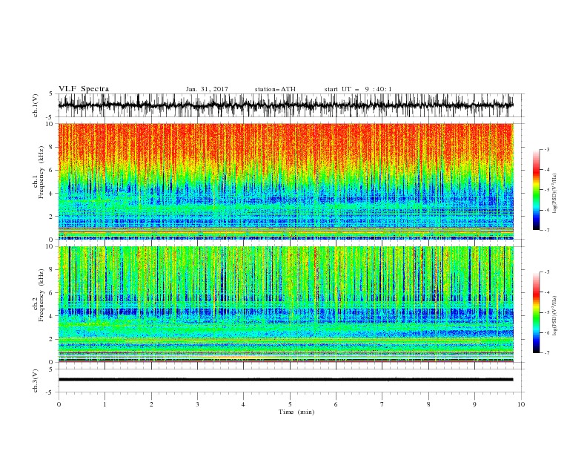Viewport: 587px width, 454px height.
Task: Click the '-7' label on ch.2 colorbar
Action: [546, 352]
